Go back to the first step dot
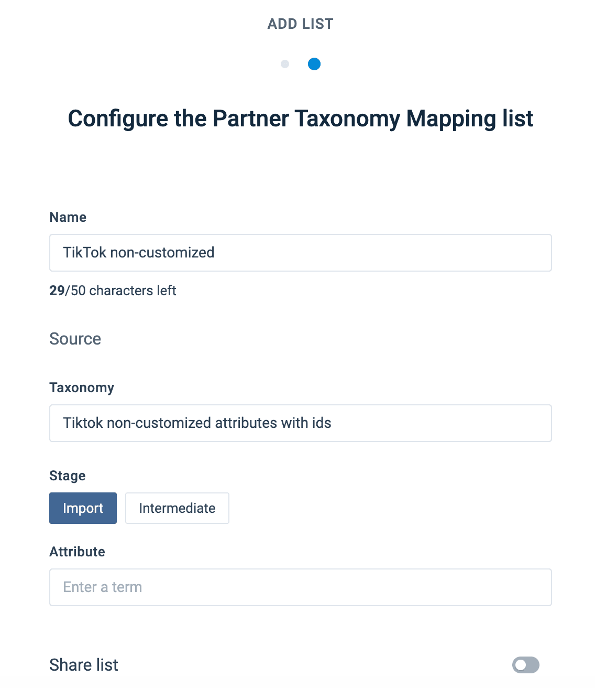Image resolution: width=595 pixels, height=688 pixels. (285, 64)
